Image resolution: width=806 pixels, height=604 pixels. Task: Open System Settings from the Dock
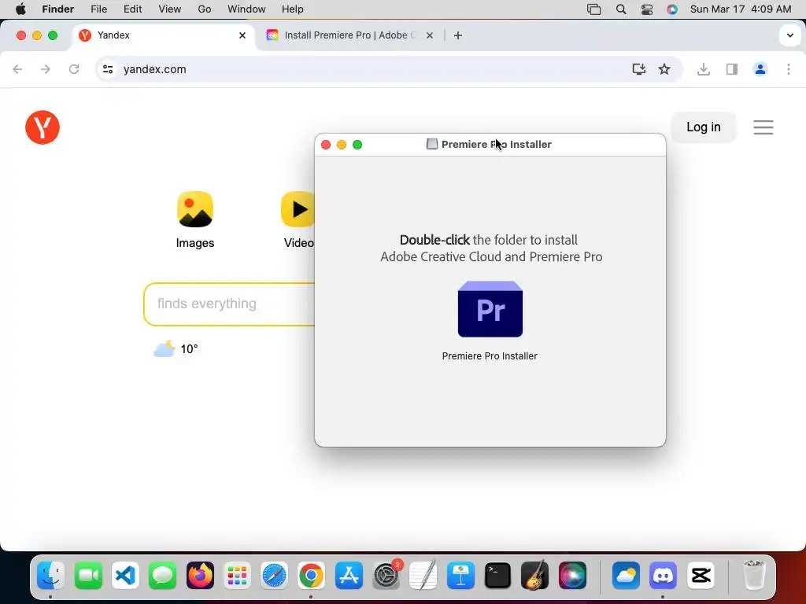(386, 575)
